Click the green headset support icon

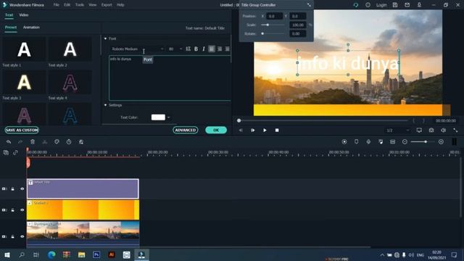tap(356, 5)
